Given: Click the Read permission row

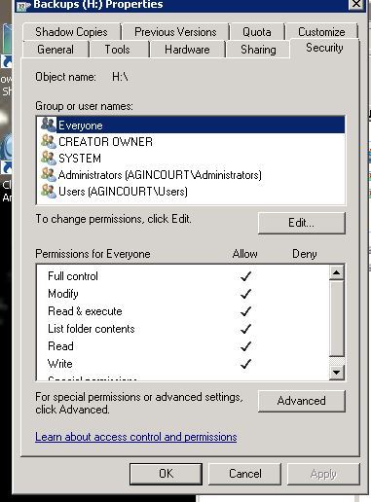Looking at the screenshot, I should click(x=182, y=346).
